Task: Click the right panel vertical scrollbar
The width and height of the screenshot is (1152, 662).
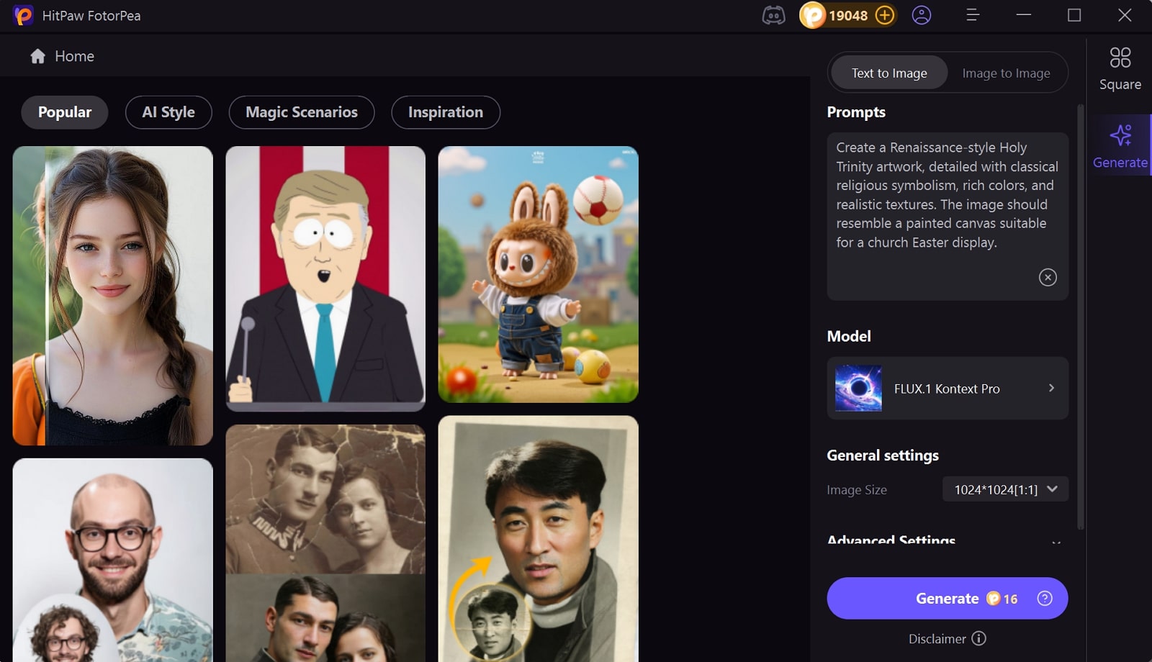Action: (1080, 317)
